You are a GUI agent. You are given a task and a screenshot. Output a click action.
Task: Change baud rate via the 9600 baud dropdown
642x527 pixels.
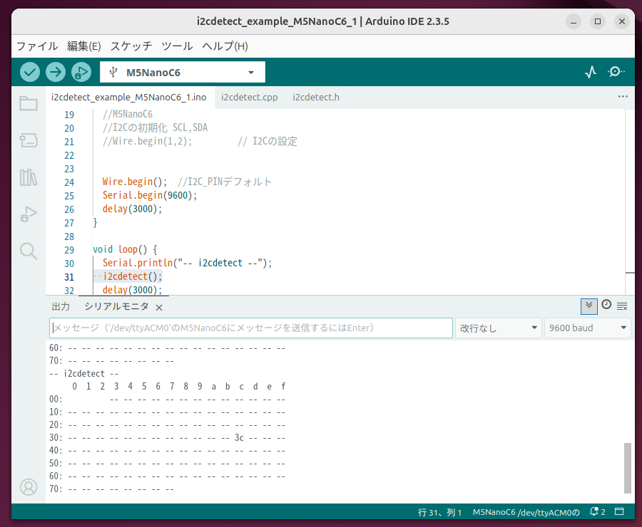588,328
